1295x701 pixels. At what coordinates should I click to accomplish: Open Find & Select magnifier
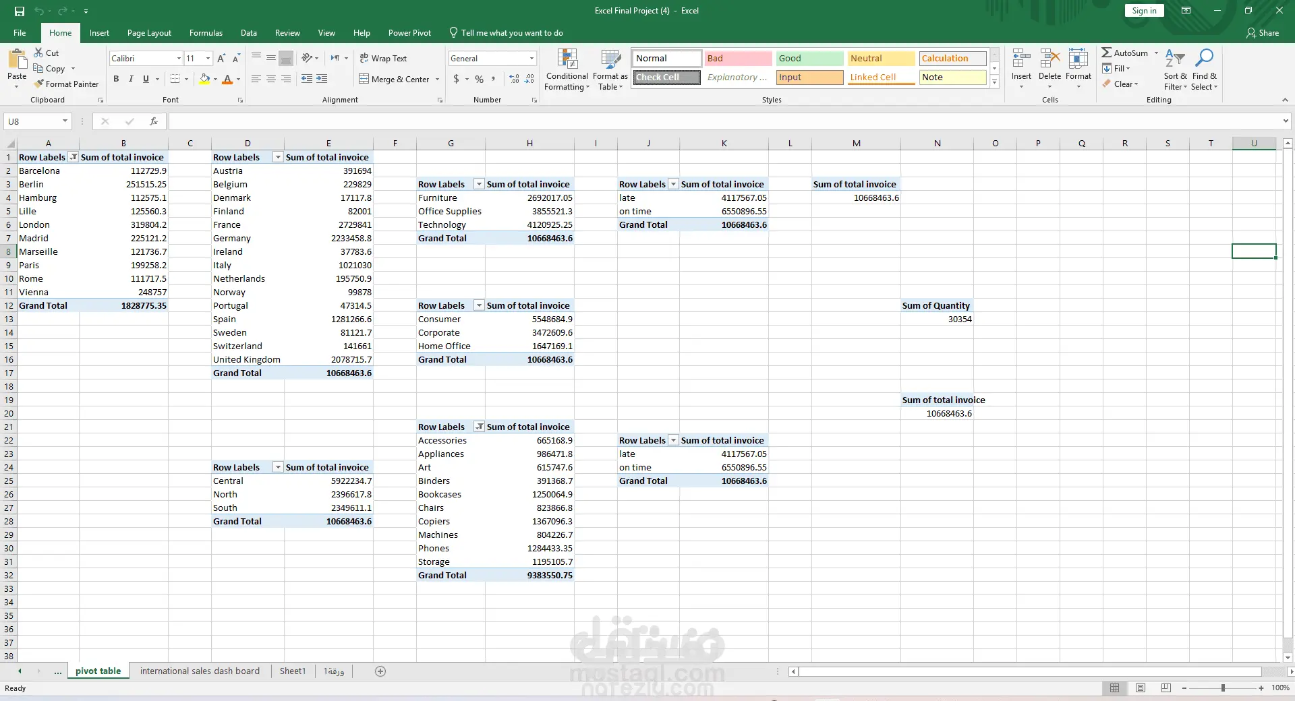1204,69
